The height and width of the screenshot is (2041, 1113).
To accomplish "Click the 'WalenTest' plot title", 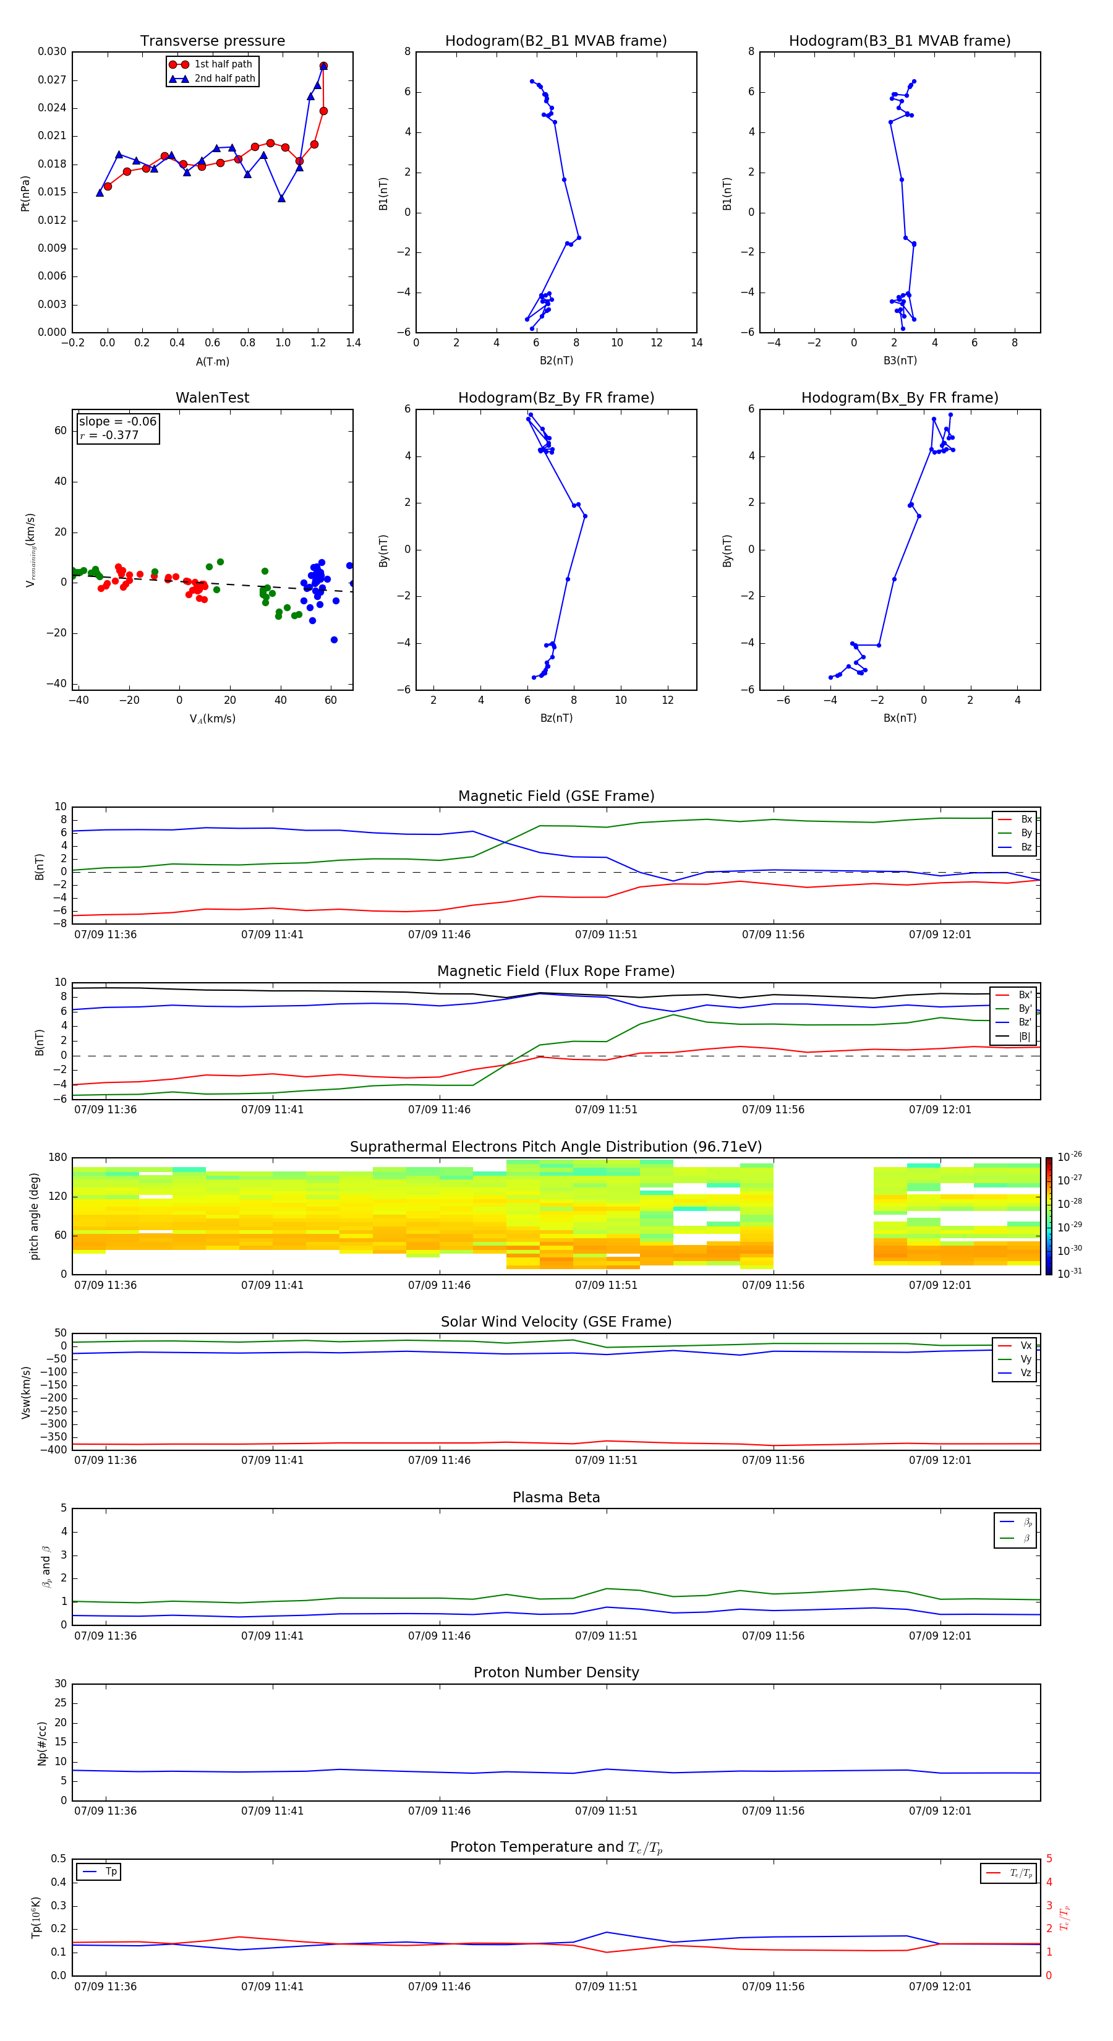I will click(x=212, y=398).
